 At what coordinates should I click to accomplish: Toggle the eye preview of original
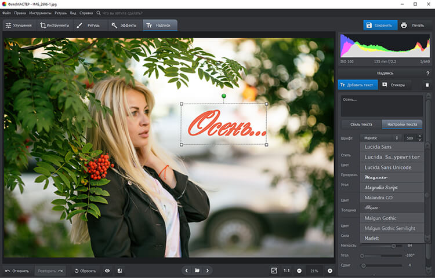pyautogui.click(x=107, y=270)
